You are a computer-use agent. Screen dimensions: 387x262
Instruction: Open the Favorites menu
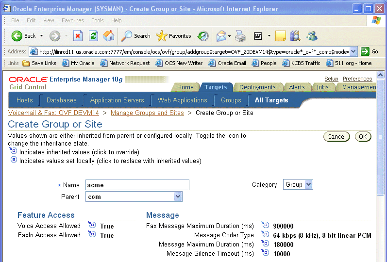72,20
